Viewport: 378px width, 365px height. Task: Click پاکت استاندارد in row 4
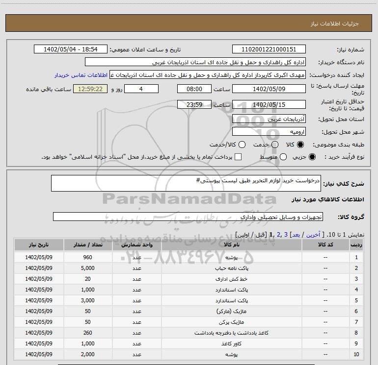pos(231,290)
